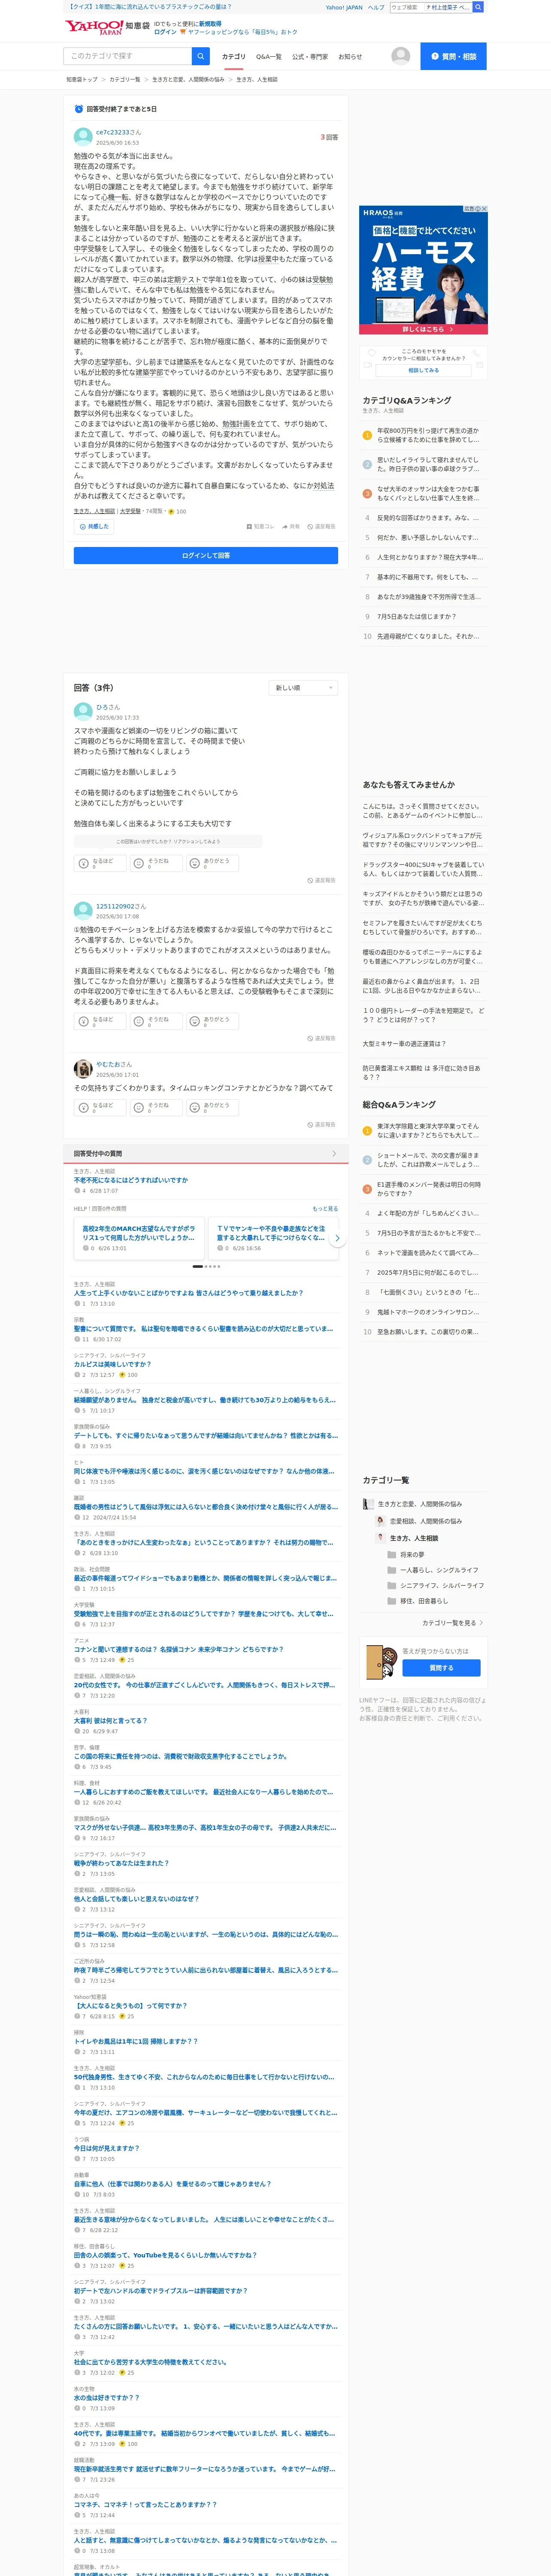This screenshot has width=551, height=2576.
Task: Click the blue 質問する button in the sidebar
Action: (x=441, y=1668)
